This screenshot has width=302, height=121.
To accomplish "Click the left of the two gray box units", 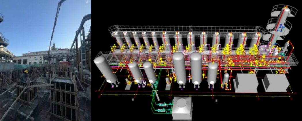I will [x=246, y=83].
